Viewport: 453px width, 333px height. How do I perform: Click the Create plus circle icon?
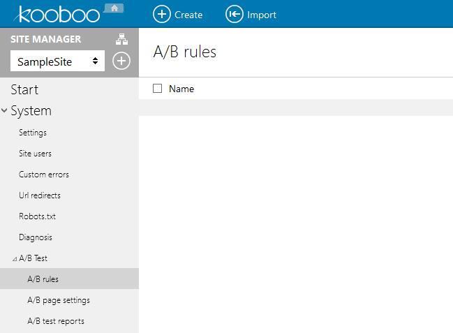162,14
